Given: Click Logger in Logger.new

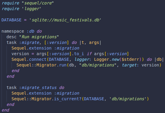Looking at the screenshot, I should tap(101, 59).
